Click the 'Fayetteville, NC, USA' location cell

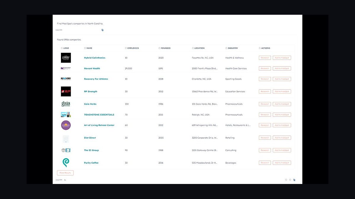point(203,58)
